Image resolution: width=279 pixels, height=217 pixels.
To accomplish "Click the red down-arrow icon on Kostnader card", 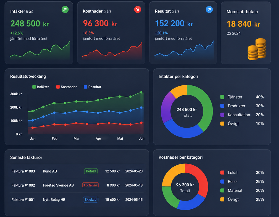I will [x=138, y=9].
